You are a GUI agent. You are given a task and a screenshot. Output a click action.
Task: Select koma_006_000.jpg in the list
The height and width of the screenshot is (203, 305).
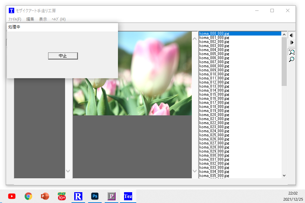click(x=240, y=58)
